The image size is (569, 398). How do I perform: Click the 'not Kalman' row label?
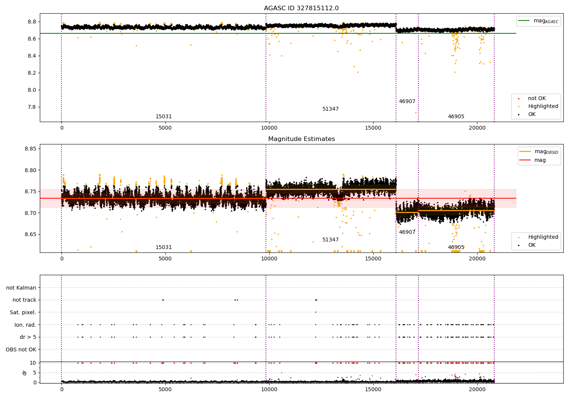pyautogui.click(x=21, y=288)
